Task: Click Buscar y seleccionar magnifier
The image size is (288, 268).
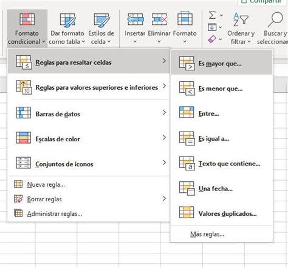Action: (275, 19)
